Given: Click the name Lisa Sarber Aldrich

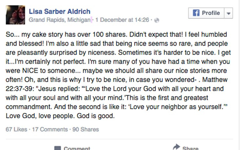Looking at the screenshot, I should (59, 11).
